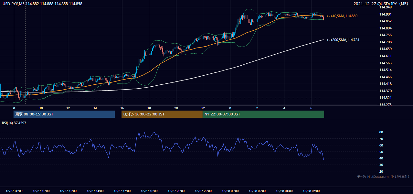Click the RSI(14) 37.4597 indicator label
This screenshot has width=413, height=194.
click(14, 123)
